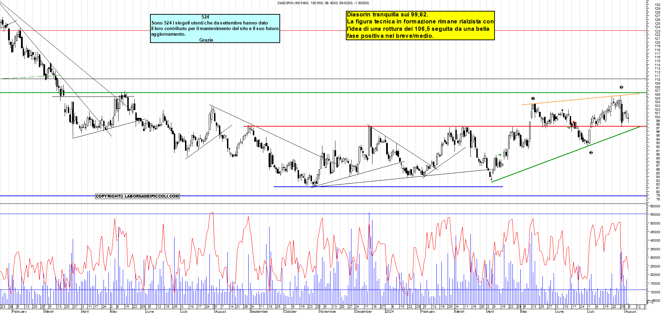This screenshot has width=661, height=313.
Task: Click the 60000 value on the volume axis
Action: click(x=655, y=206)
